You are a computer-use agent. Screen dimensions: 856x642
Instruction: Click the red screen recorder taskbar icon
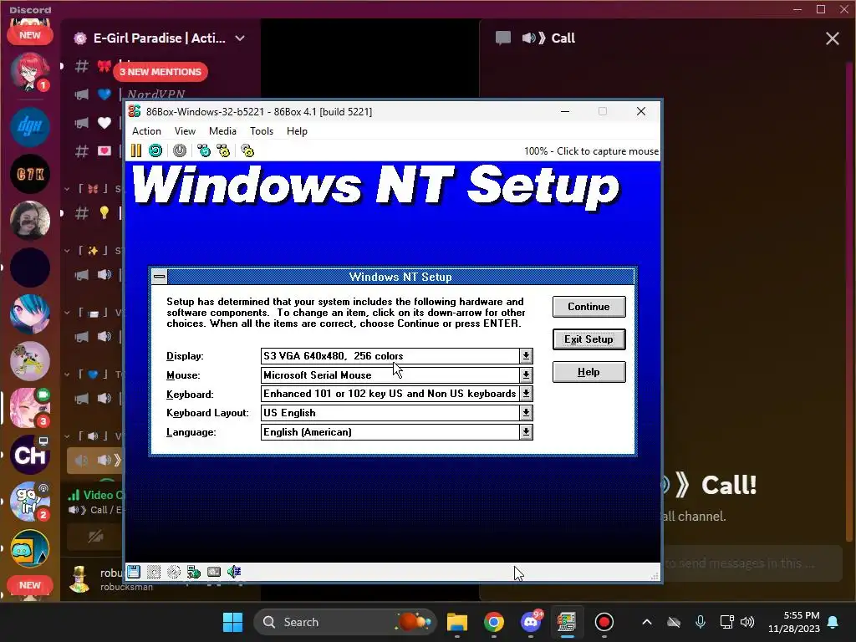tap(604, 622)
